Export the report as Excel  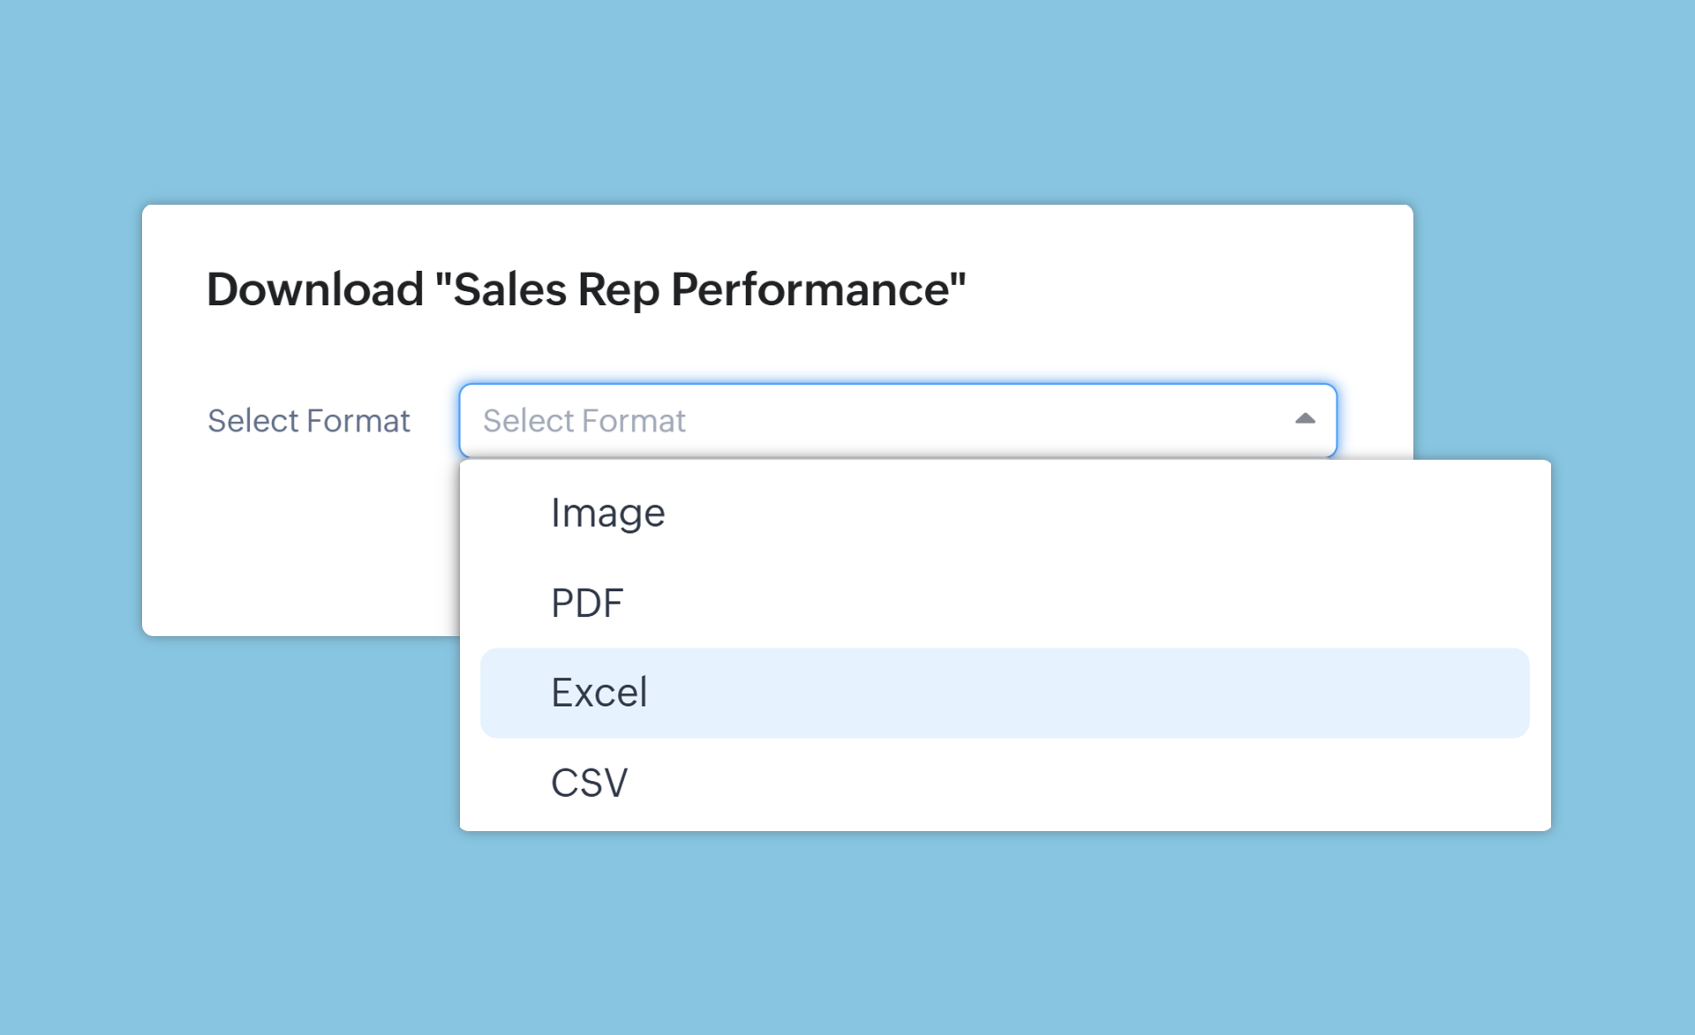599,694
